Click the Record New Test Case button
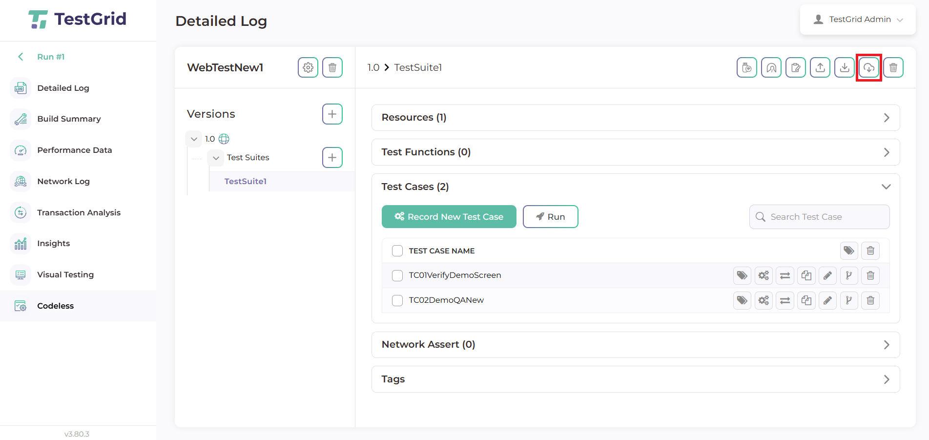This screenshot has width=929, height=440. tap(449, 217)
